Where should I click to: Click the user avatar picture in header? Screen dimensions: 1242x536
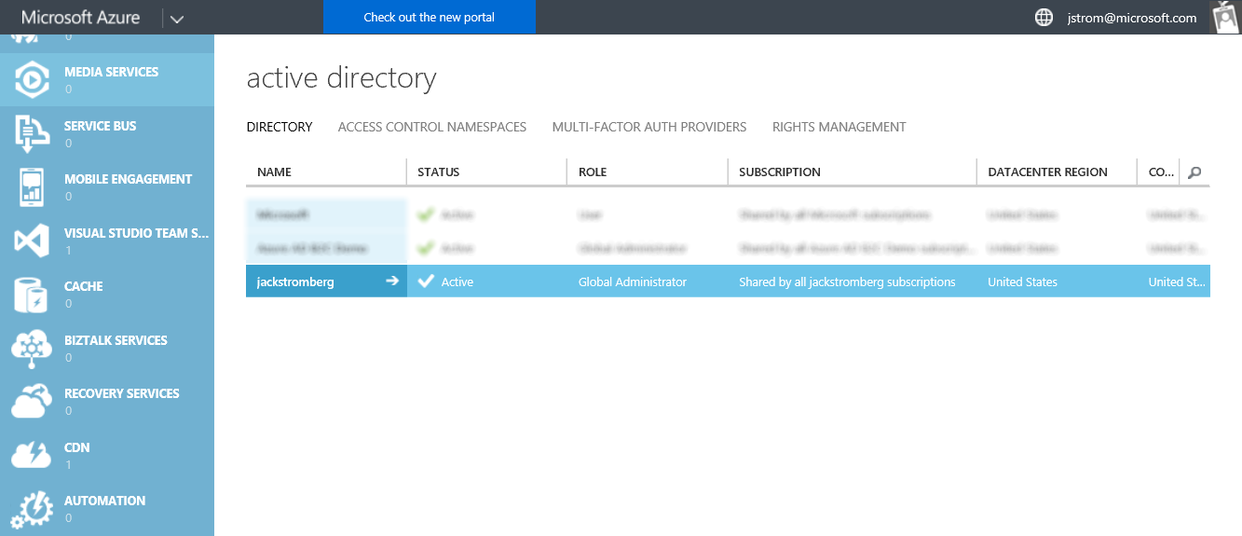point(1224,18)
